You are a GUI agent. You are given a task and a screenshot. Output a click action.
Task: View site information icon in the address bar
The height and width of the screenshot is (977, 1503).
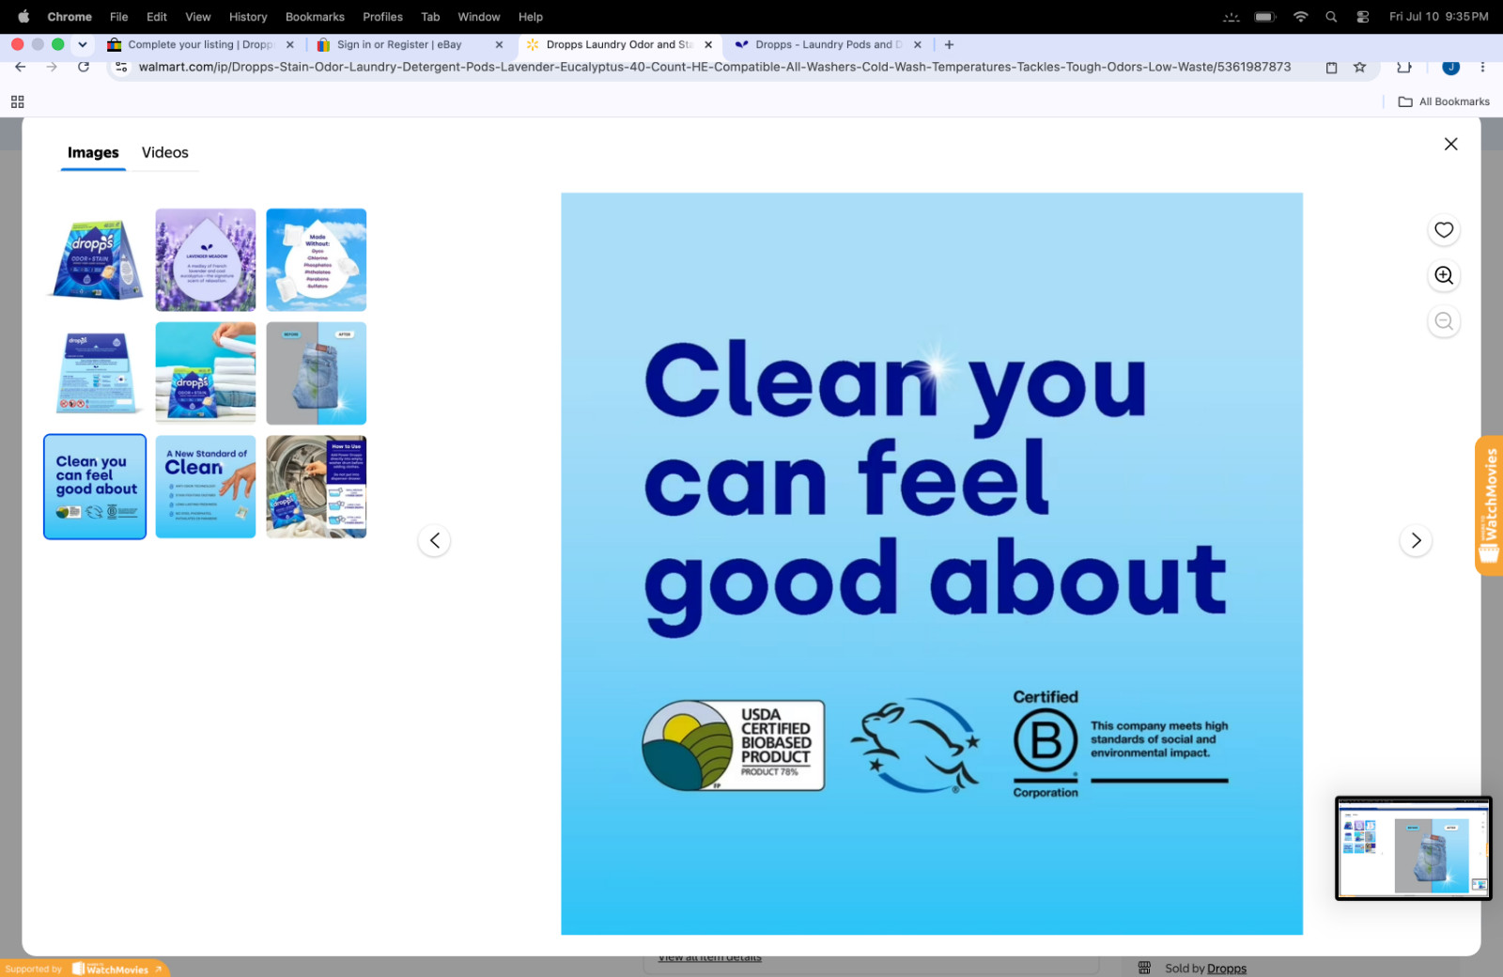coord(121,67)
